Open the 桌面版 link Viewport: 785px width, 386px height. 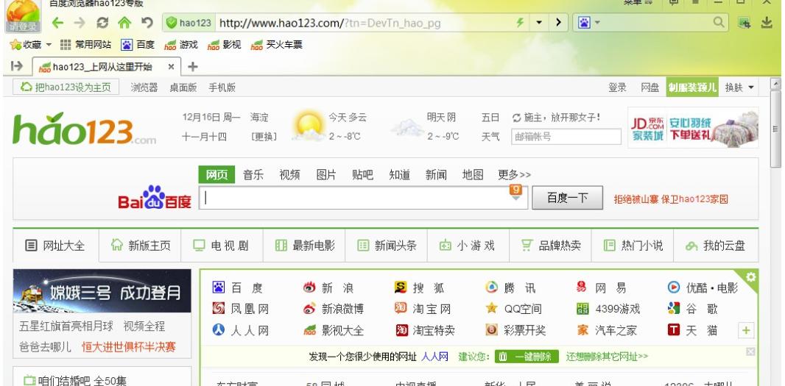click(183, 87)
